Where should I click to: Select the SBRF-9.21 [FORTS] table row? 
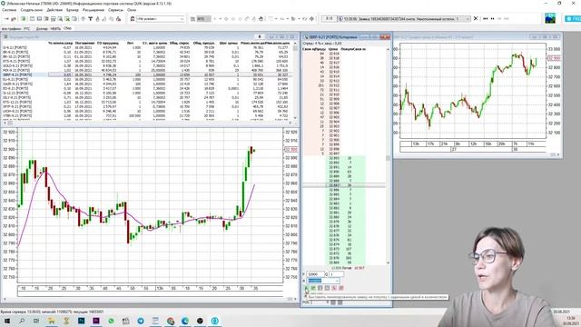pyautogui.click(x=147, y=74)
